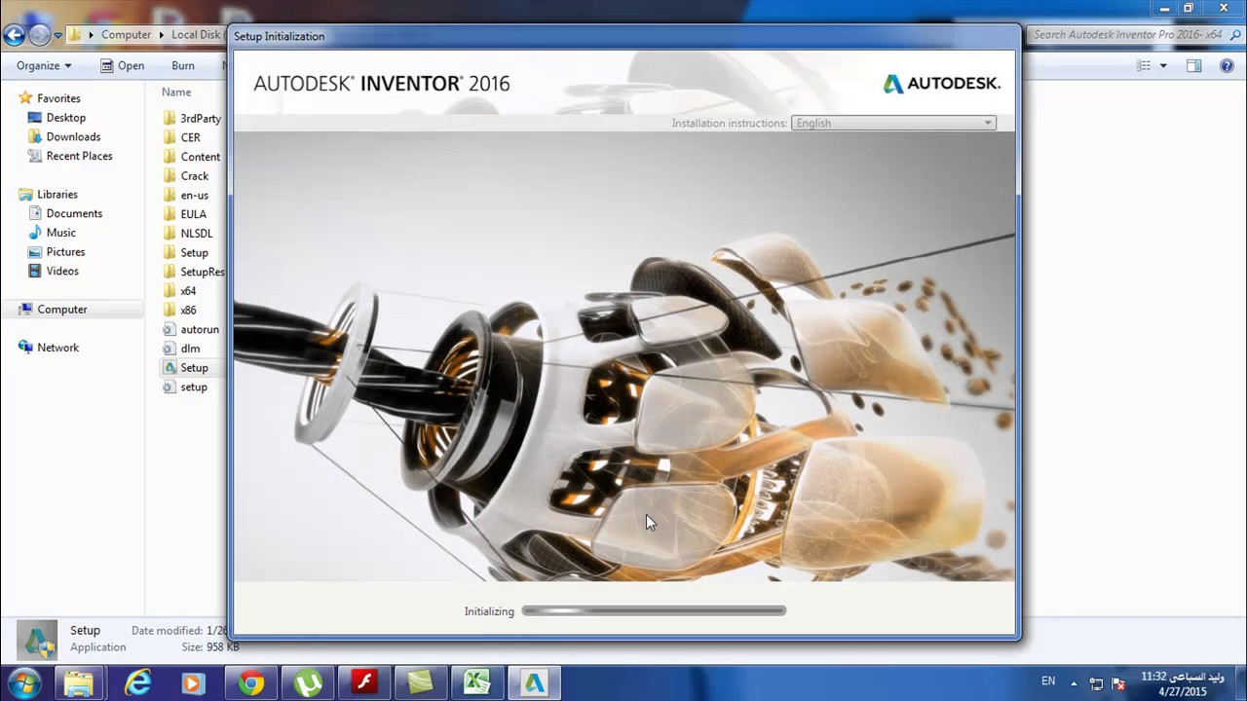Open Windows Media Player from taskbar
The image size is (1247, 701).
pyautogui.click(x=192, y=683)
